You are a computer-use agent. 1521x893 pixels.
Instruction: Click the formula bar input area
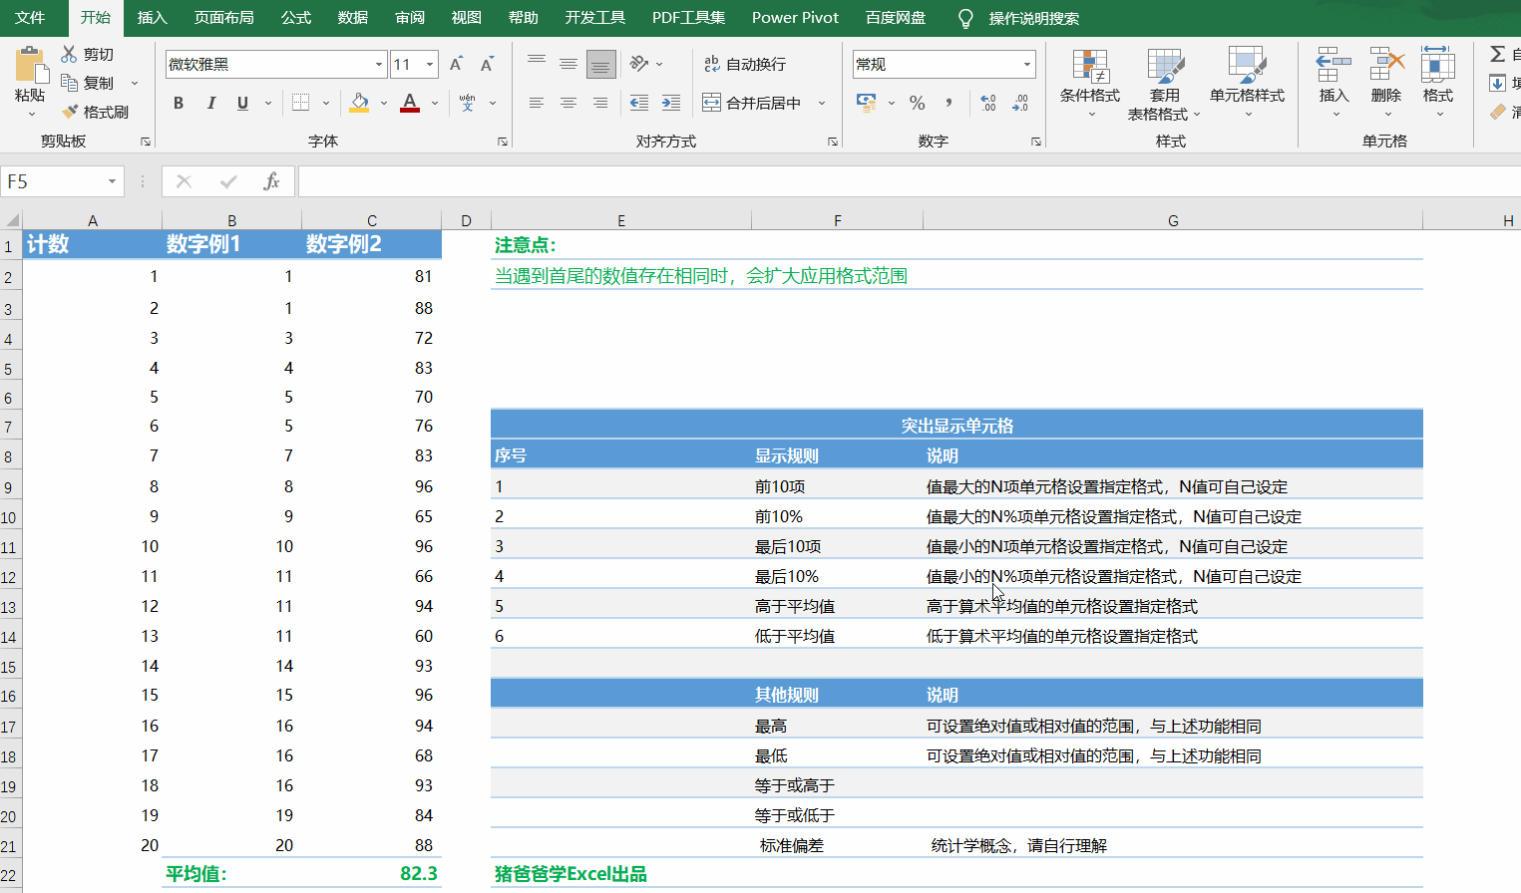pos(908,181)
